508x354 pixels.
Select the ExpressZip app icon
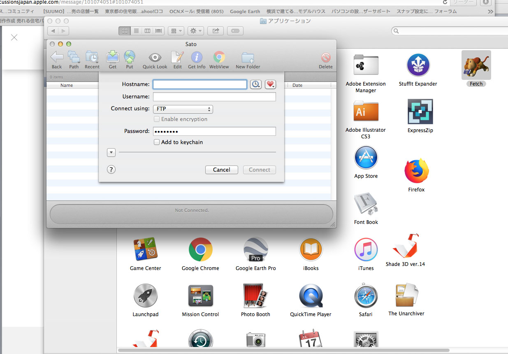(420, 112)
